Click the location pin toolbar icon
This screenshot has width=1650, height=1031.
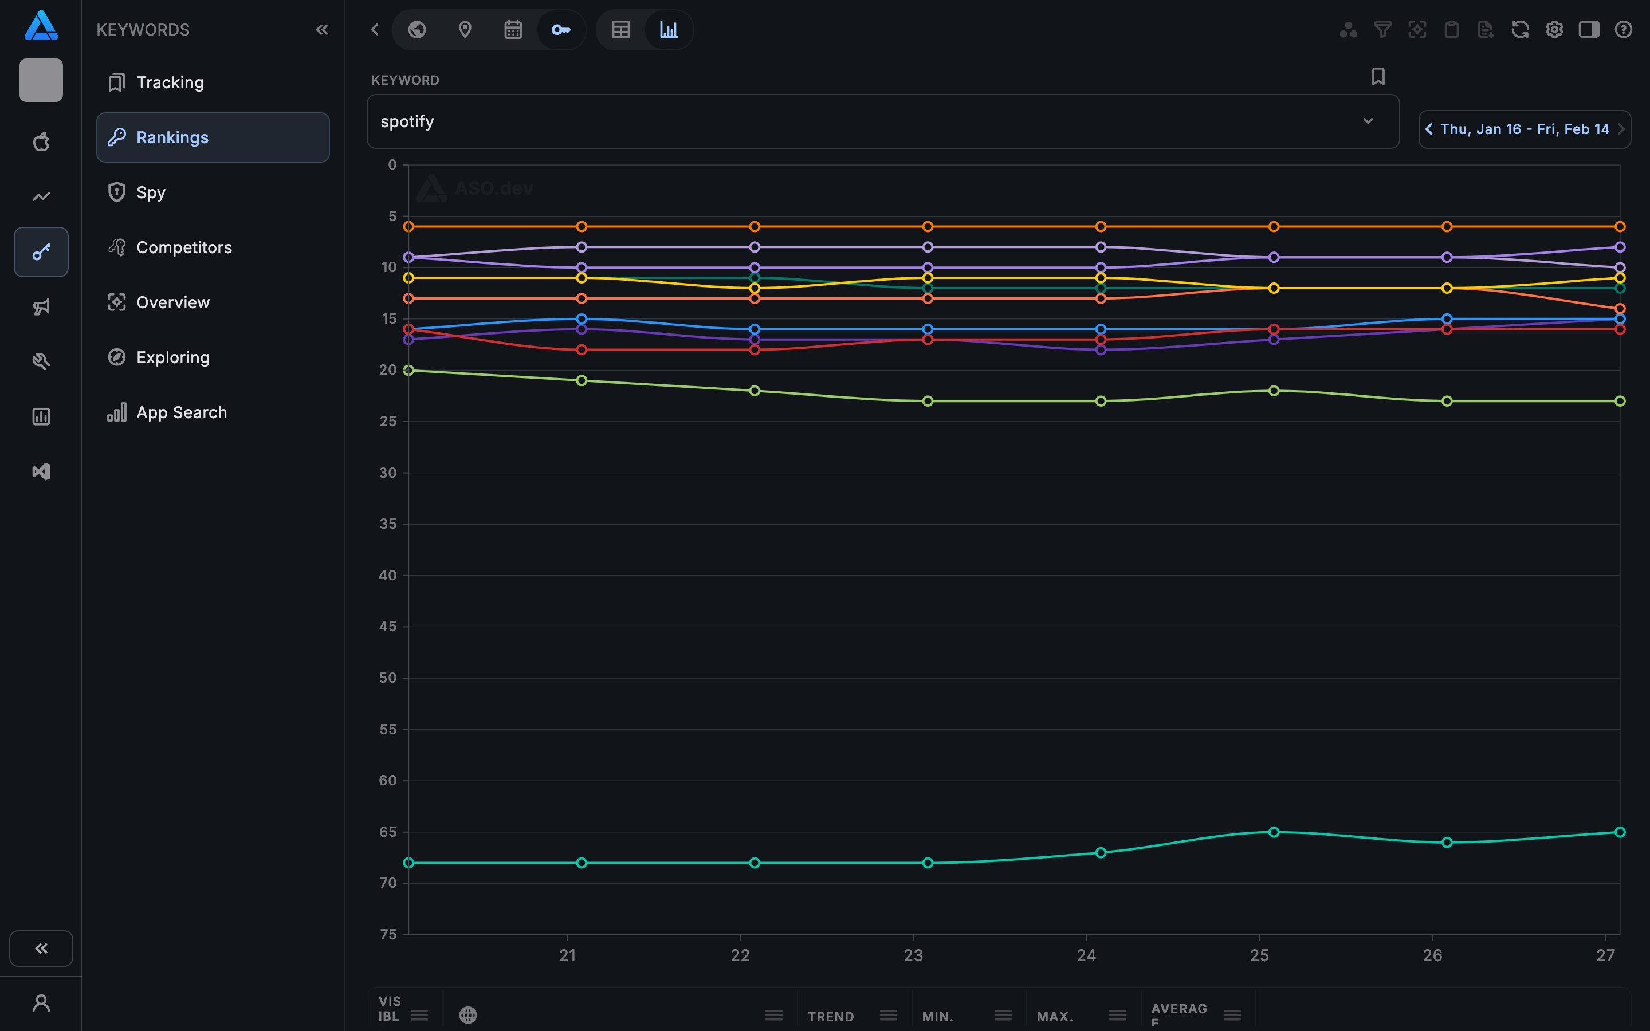[465, 29]
